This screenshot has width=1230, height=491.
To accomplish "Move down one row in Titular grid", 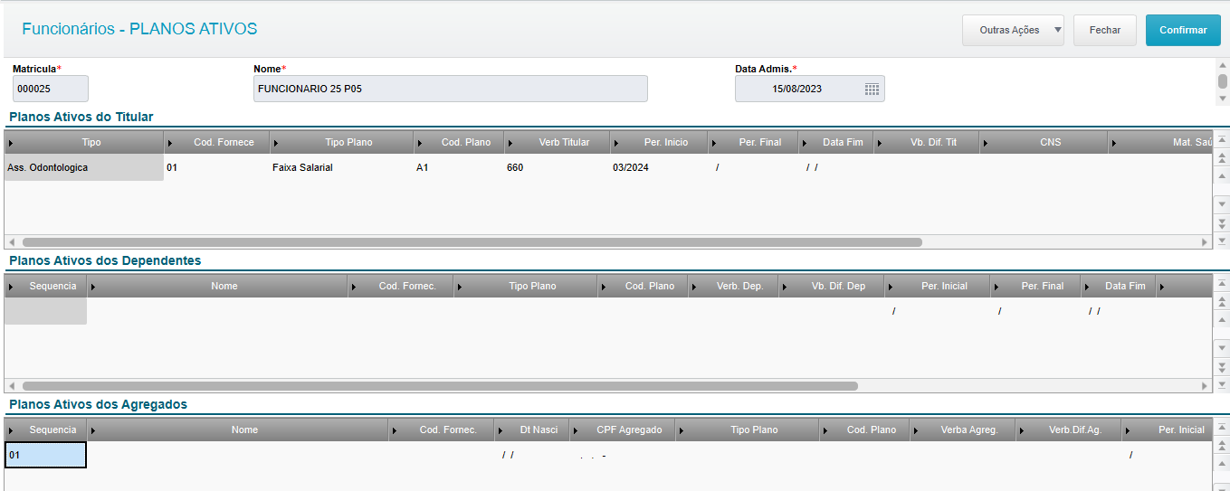I will [x=1222, y=204].
